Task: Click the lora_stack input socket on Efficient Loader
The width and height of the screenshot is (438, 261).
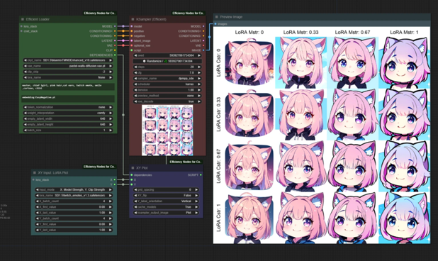Action: [21, 26]
